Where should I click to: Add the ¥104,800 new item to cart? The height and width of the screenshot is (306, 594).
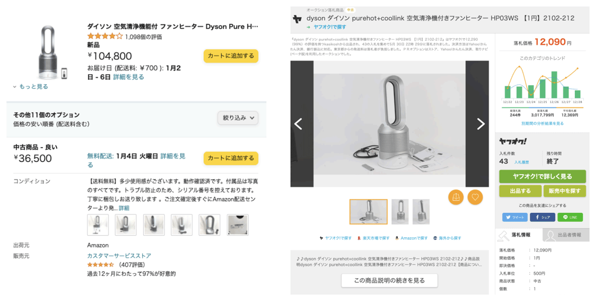231,56
